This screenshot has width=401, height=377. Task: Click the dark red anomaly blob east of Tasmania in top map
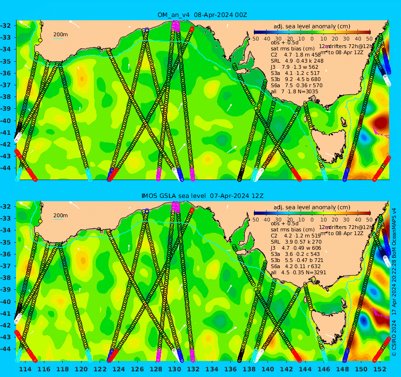click(382, 123)
